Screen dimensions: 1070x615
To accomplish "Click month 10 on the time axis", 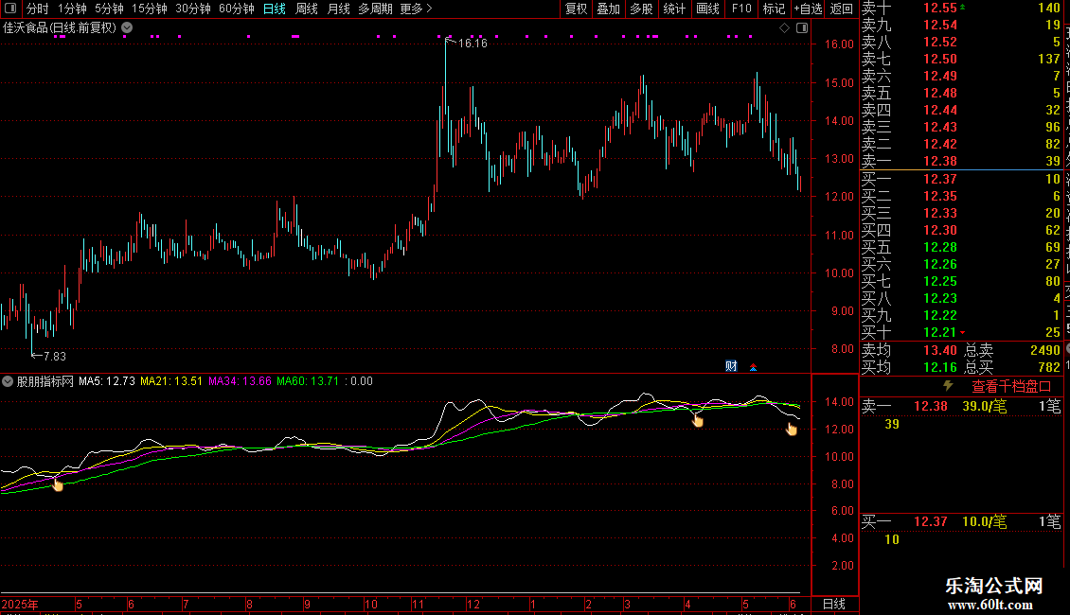I will click(370, 604).
